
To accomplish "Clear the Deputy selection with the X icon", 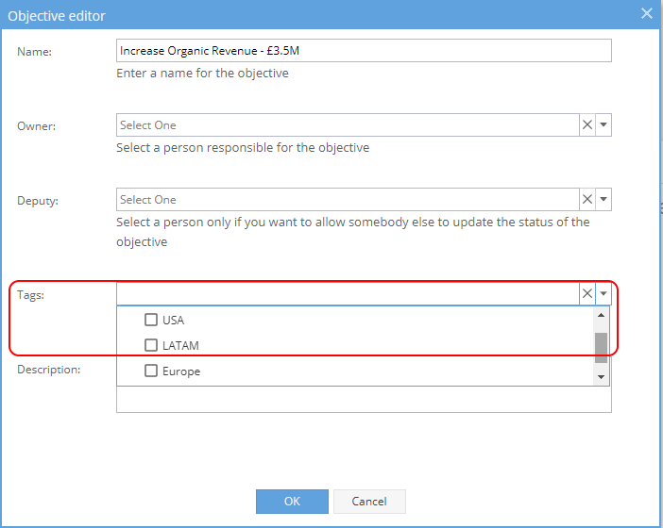I will 587,199.
